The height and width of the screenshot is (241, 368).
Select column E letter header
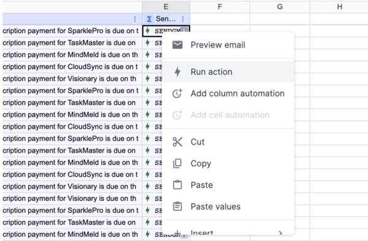click(166, 7)
